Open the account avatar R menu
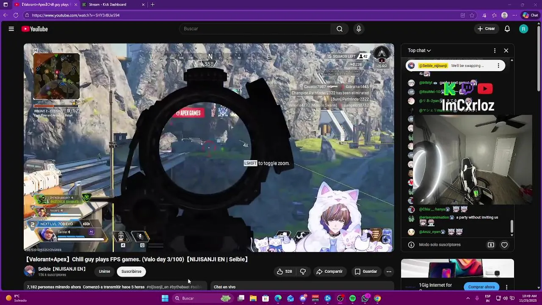 point(524,29)
